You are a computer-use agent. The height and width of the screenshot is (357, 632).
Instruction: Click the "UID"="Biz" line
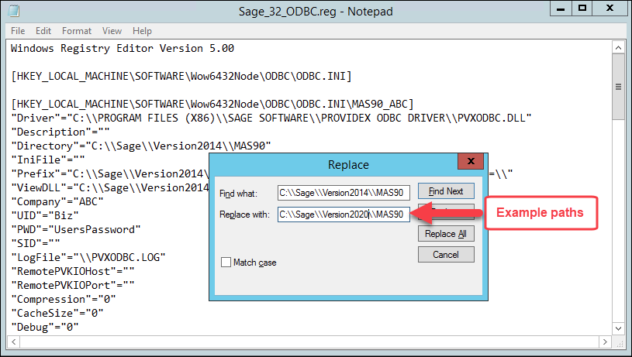(45, 216)
